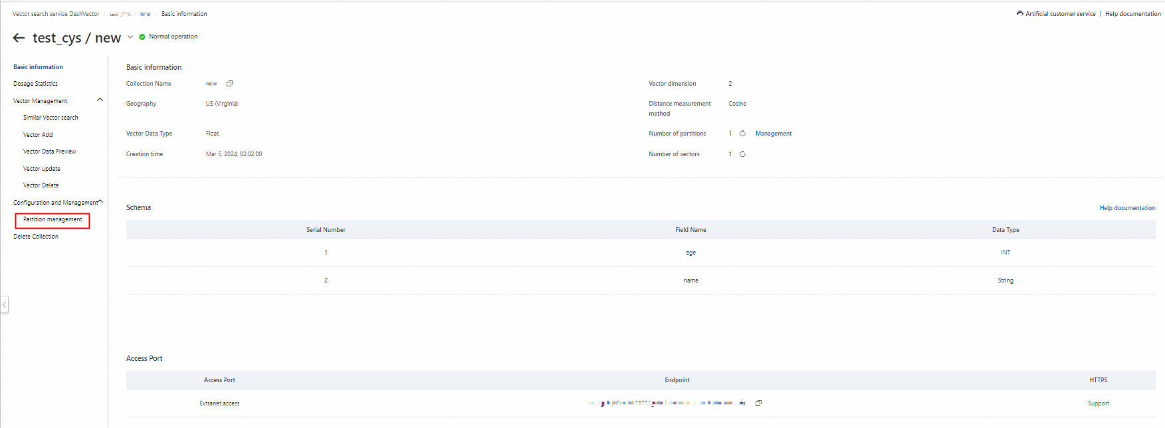1165x428 pixels.
Task: Open Vector Delete
Action: point(41,185)
